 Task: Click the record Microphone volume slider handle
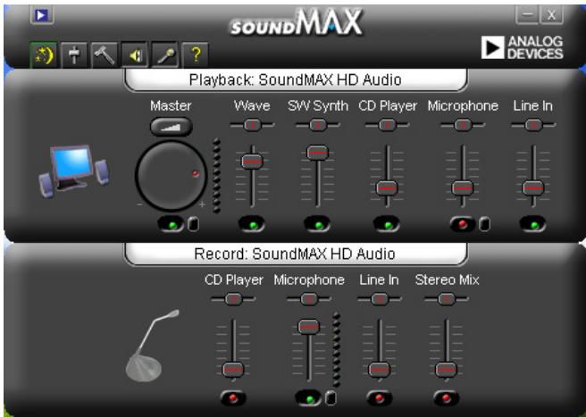(x=309, y=327)
